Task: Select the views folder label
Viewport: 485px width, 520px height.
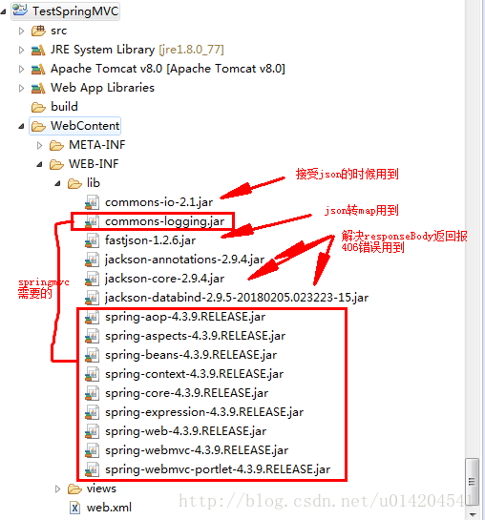Action: coord(101,489)
